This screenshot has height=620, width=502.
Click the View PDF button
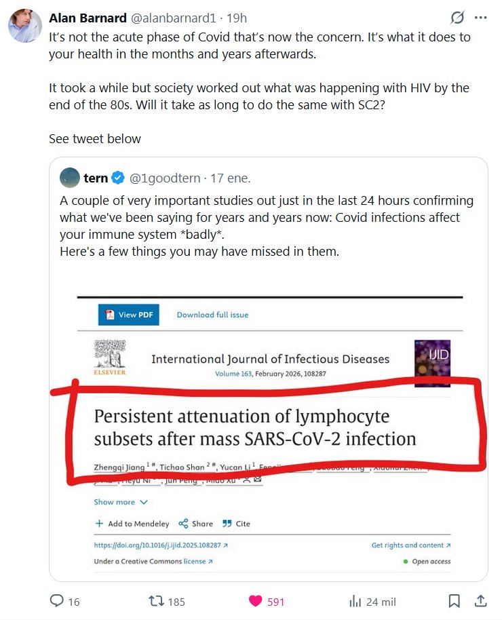(128, 315)
